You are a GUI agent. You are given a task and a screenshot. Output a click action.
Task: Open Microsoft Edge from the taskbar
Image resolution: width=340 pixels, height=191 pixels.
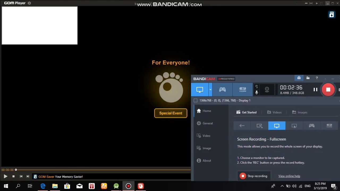coord(42,186)
